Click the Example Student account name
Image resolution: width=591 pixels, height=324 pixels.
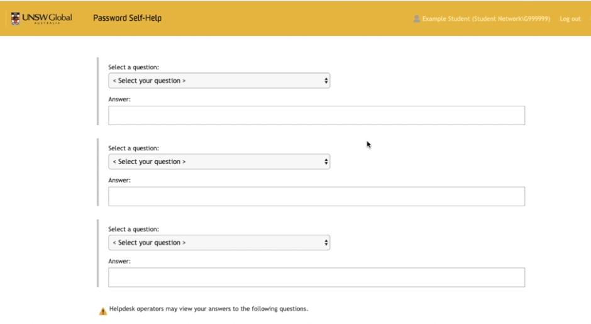tap(486, 19)
